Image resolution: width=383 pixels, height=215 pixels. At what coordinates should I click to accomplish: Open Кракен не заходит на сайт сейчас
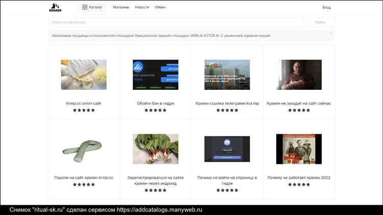(299, 103)
